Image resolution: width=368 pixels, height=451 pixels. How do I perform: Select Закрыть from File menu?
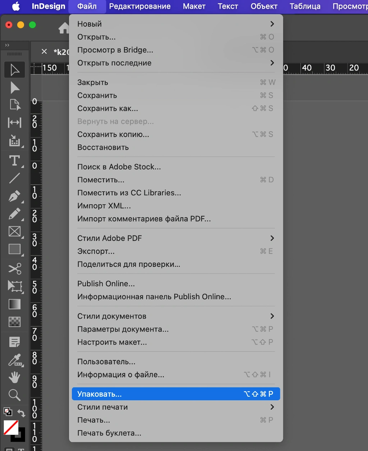(x=176, y=82)
